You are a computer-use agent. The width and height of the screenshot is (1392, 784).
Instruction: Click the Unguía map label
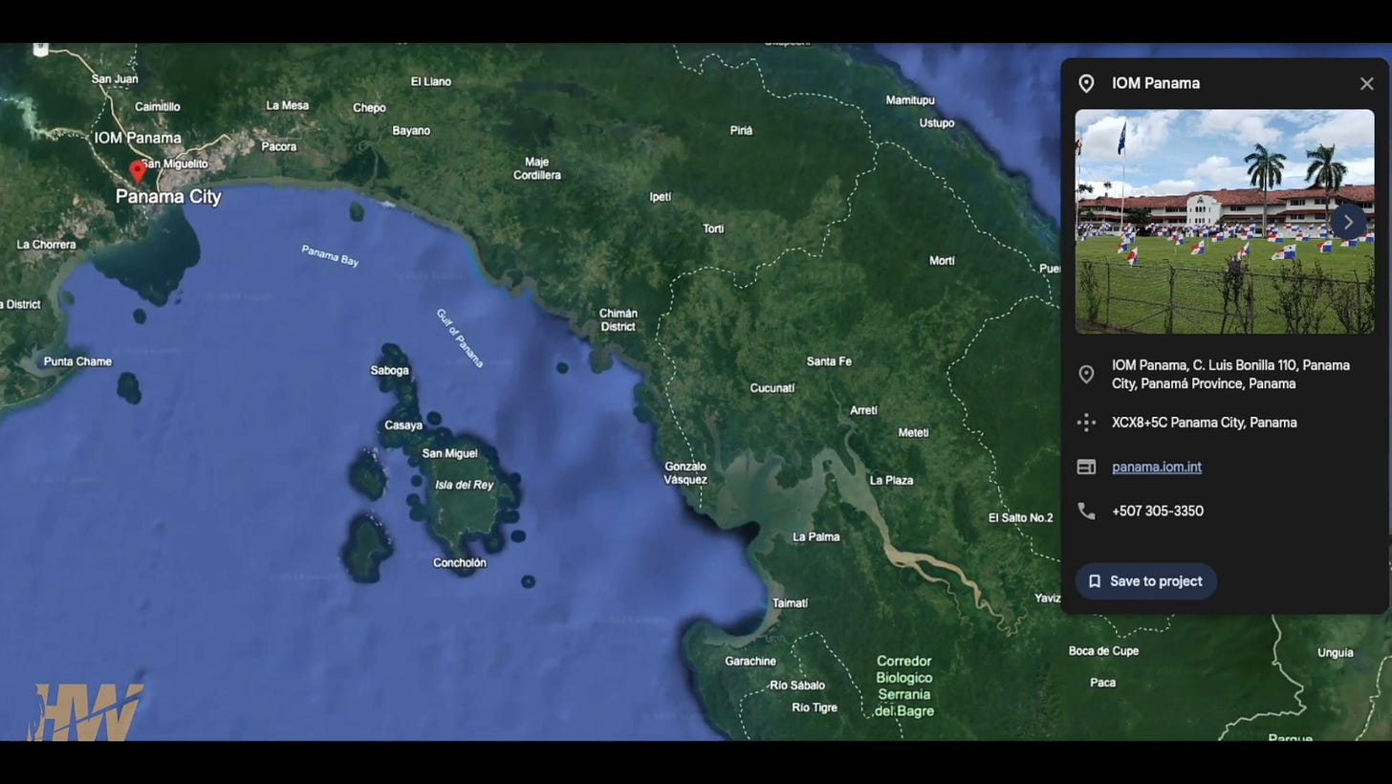1336,652
